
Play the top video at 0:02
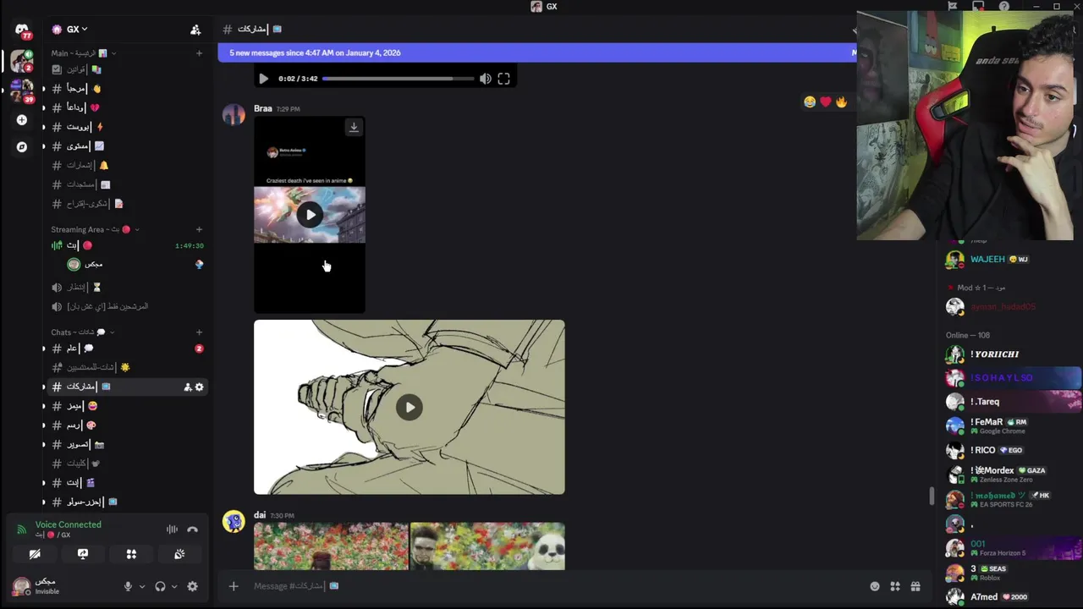coord(263,79)
